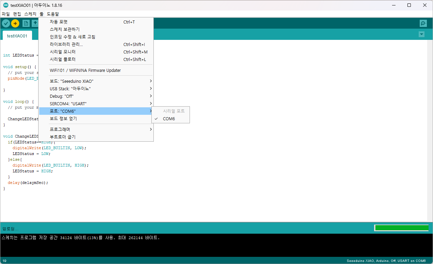Click the Upload arrow toolbar icon
Image resolution: width=433 pixels, height=264 pixels.
pyautogui.click(x=15, y=24)
